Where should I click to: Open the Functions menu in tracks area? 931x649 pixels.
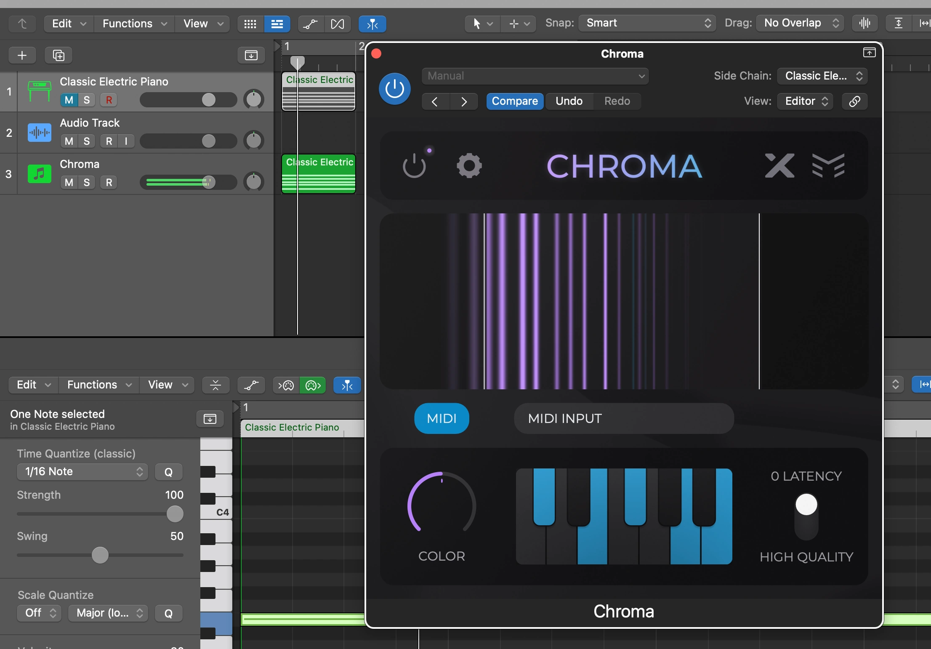tap(135, 24)
